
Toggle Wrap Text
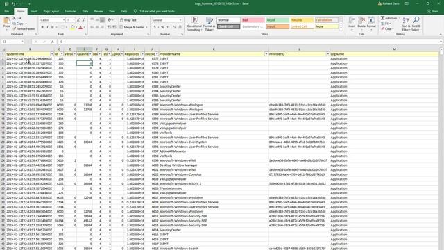(x=128, y=20)
